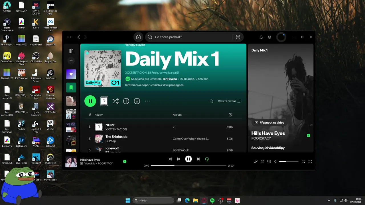Open the lonewolf track
Viewport: 365px width, 205px height.
point(112,148)
